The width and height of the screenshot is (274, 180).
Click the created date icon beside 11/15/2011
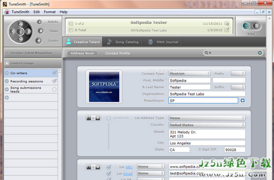227,23
